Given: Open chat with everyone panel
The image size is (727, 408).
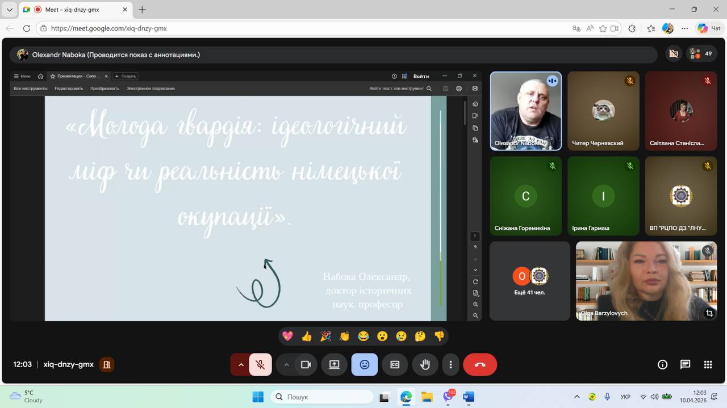Looking at the screenshot, I should (x=685, y=365).
